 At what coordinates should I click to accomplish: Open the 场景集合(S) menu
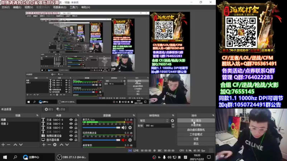coord(60,7)
